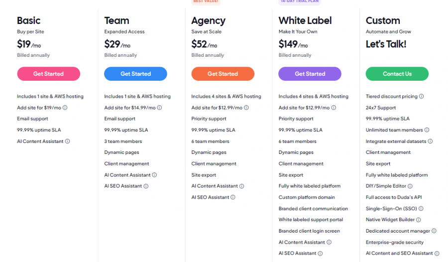Image resolution: width=448 pixels, height=262 pixels.
Task: Click info icon beside Team's Add site for $14.99/mo
Action: tap(159, 108)
